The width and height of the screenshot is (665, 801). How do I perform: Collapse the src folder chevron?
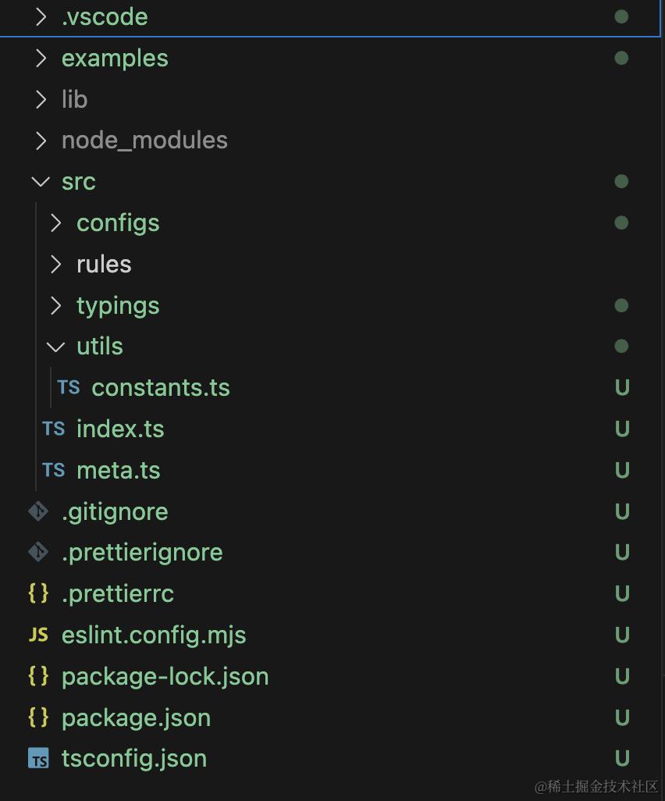41,181
